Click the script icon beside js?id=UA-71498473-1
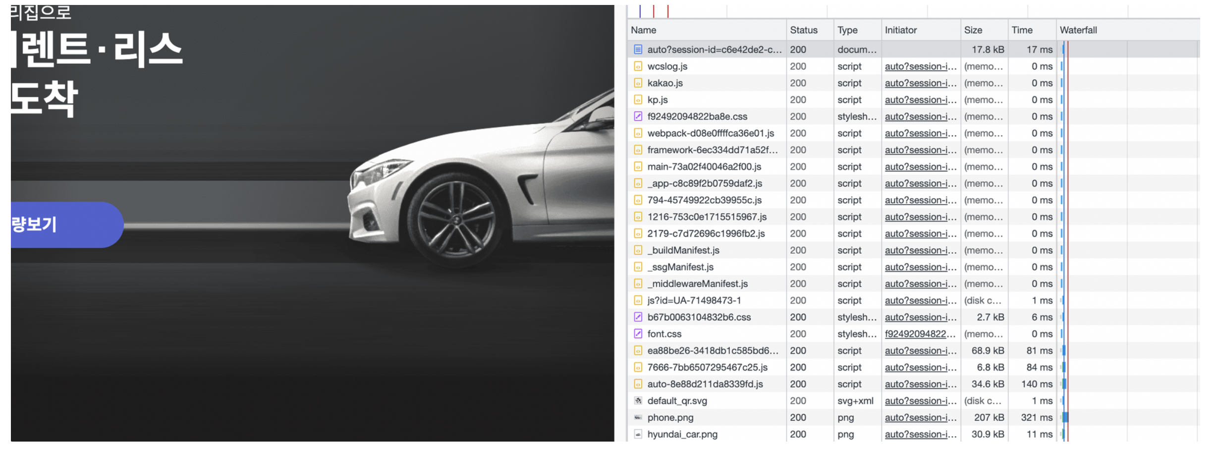 pyautogui.click(x=638, y=300)
